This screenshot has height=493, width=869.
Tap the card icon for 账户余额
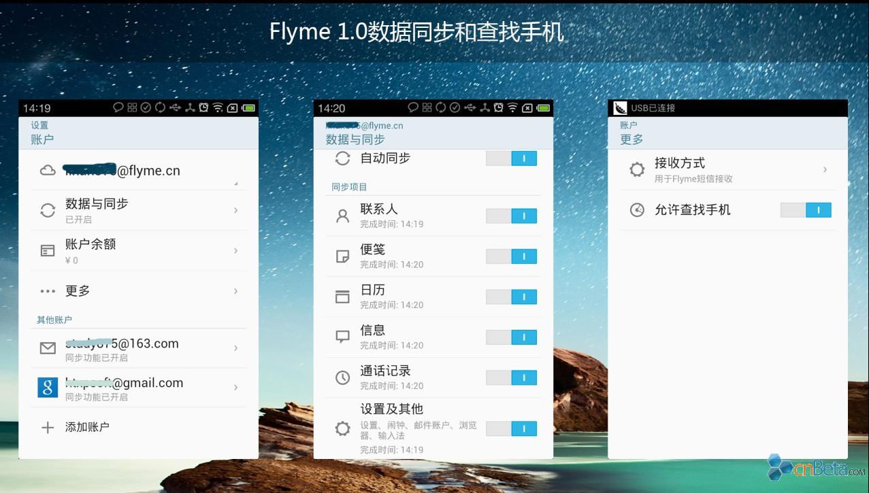tap(48, 251)
